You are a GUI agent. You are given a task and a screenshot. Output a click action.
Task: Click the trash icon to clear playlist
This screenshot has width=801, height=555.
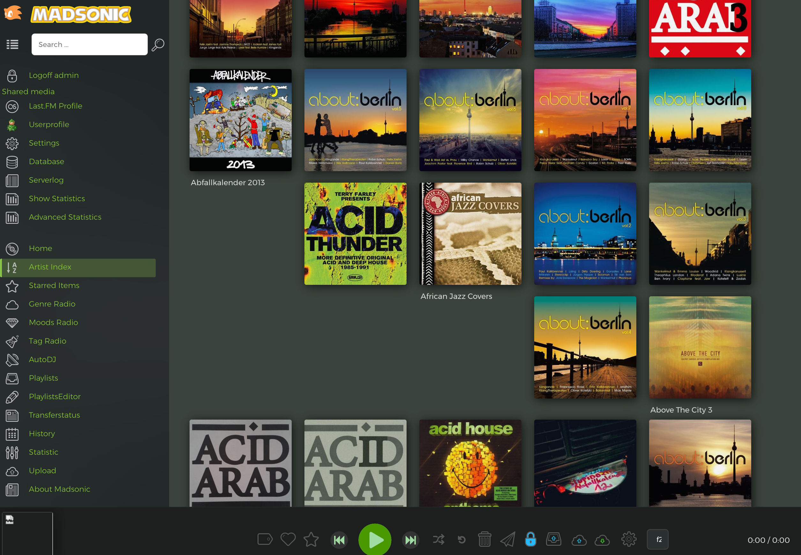[x=484, y=539]
